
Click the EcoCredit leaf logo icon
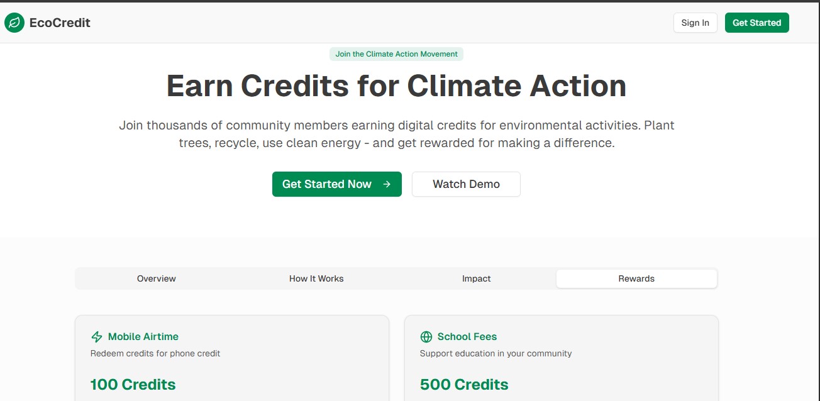pyautogui.click(x=14, y=23)
